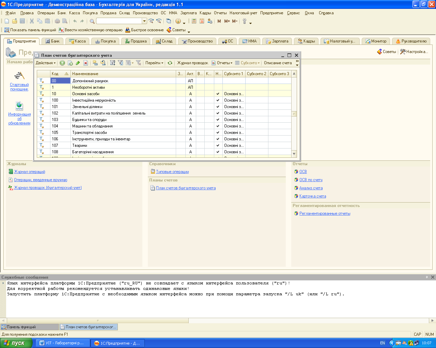436x348 pixels.
Task: Click the users list icon in main toolbar
Action: pyautogui.click(x=209, y=21)
